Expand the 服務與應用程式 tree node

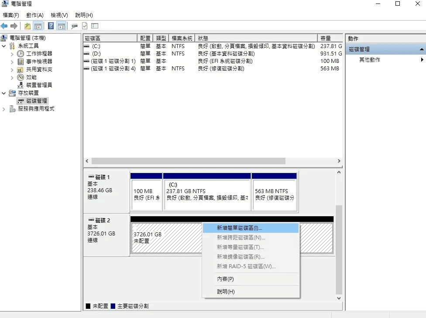pyautogui.click(x=4, y=109)
